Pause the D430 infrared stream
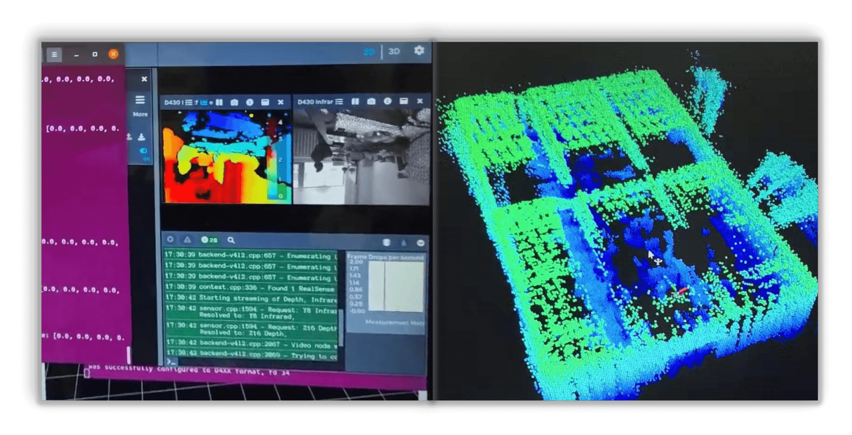This screenshot has width=852, height=435. point(355,102)
